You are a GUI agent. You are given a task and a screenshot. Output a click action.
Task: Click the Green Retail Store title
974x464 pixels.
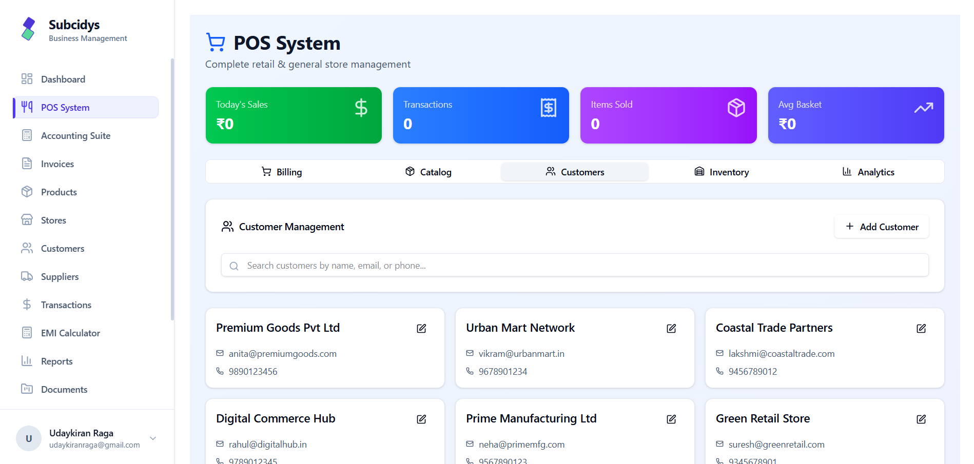click(763, 418)
